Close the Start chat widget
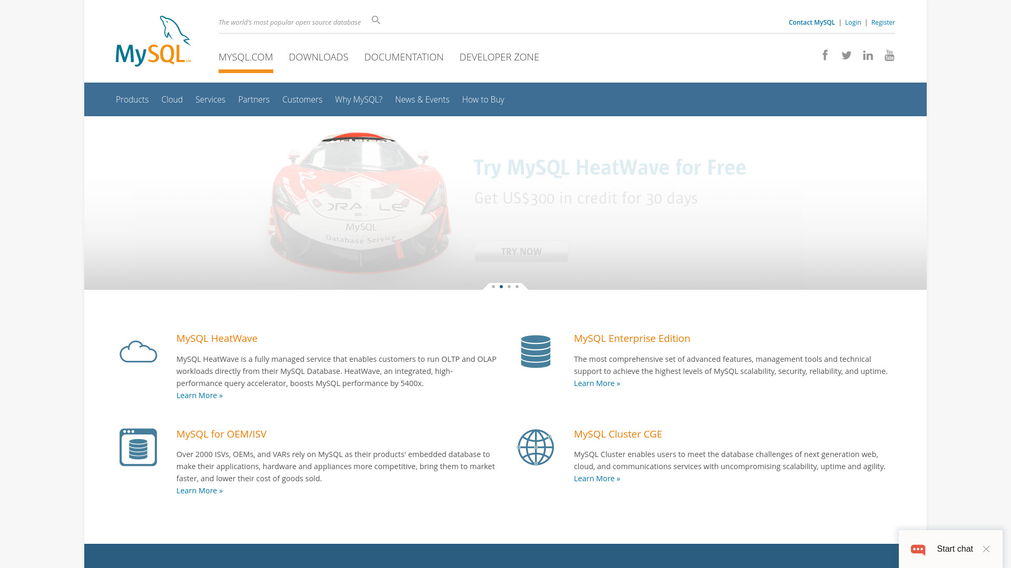The width and height of the screenshot is (1011, 568). 986,549
